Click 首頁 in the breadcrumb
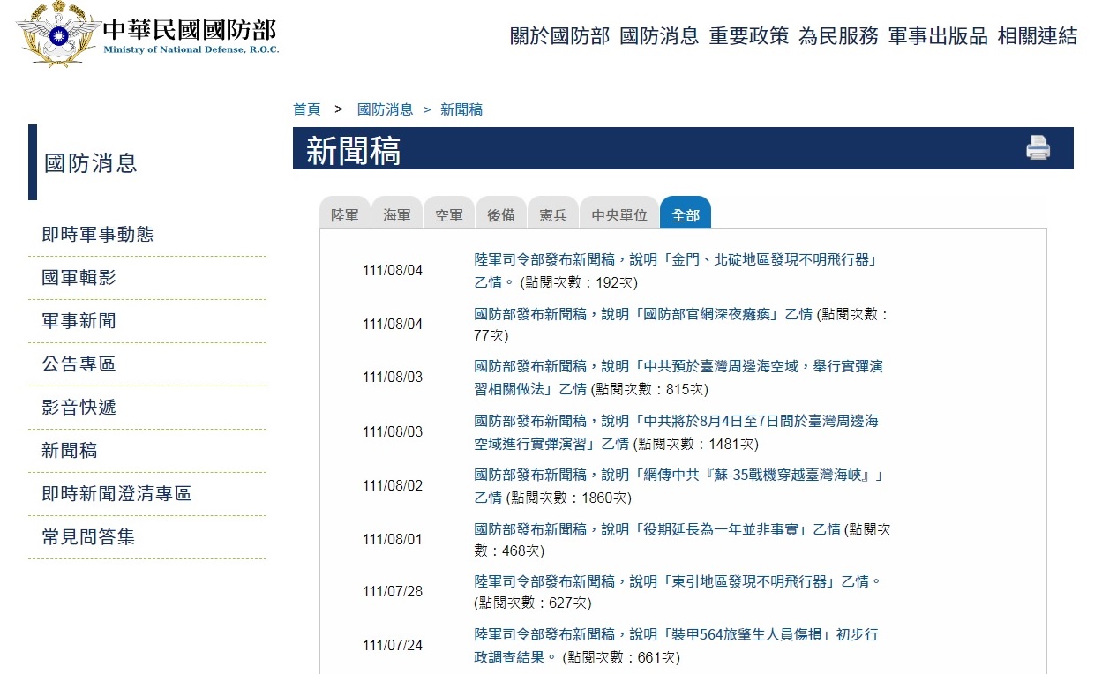 tap(306, 109)
